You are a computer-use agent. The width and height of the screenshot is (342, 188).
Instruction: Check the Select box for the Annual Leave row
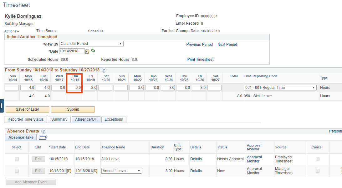coord(17,171)
